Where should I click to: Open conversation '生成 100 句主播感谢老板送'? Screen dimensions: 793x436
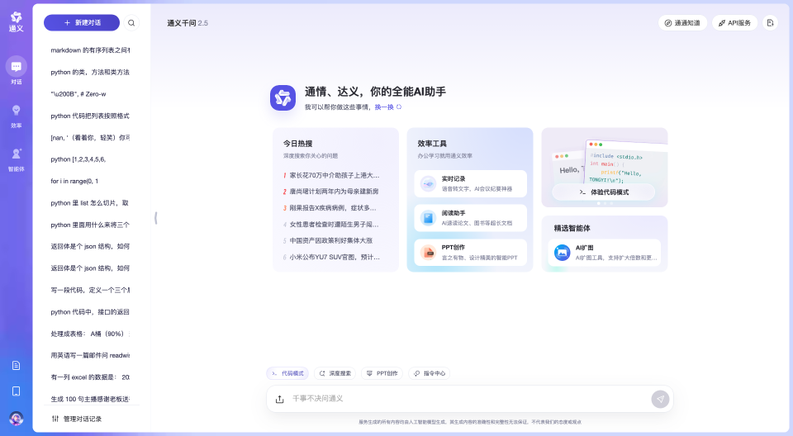click(90, 399)
